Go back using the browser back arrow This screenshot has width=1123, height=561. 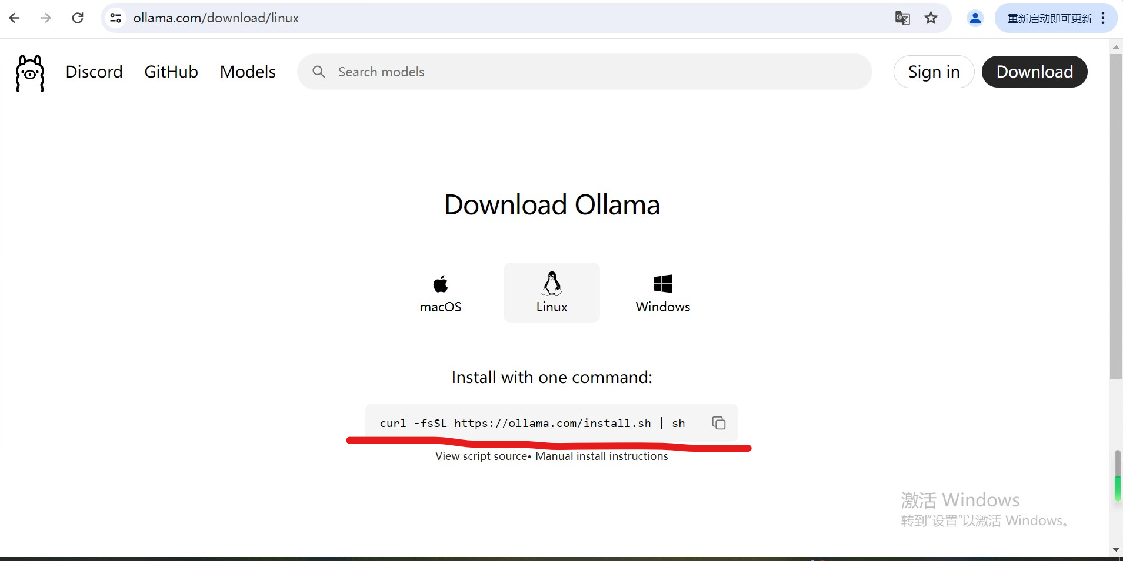tap(15, 18)
